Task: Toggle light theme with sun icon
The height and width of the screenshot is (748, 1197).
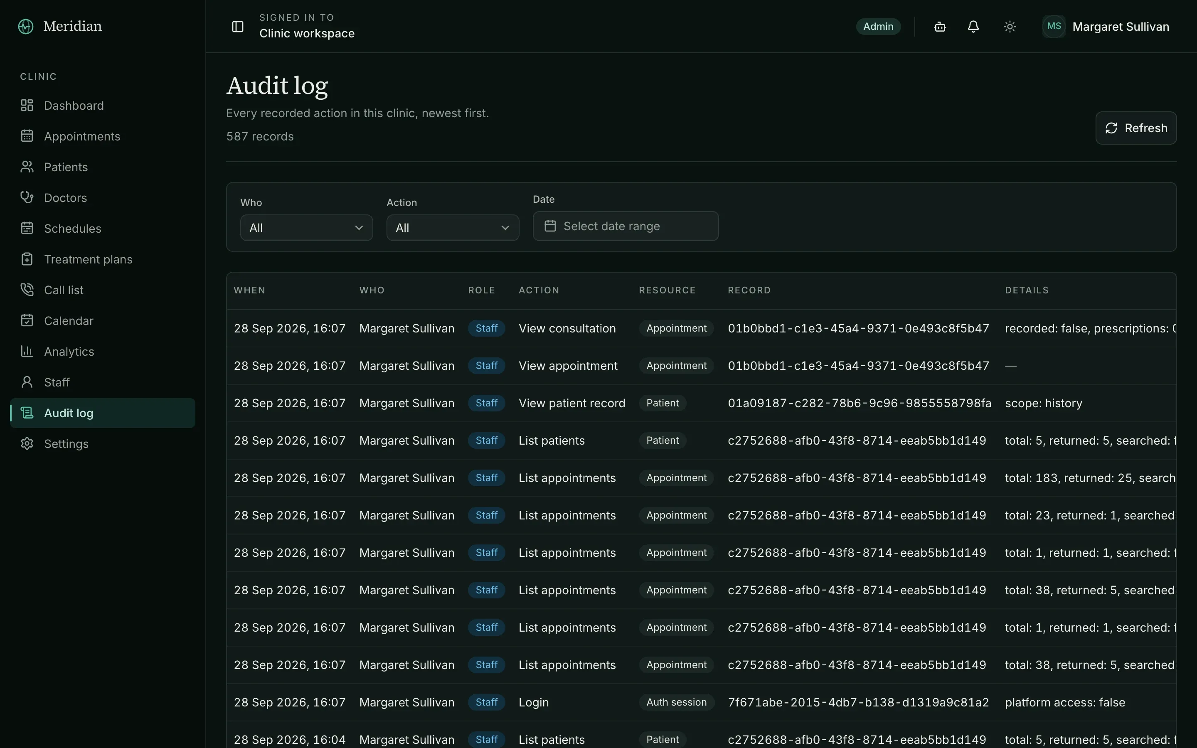Action: pos(1010,27)
